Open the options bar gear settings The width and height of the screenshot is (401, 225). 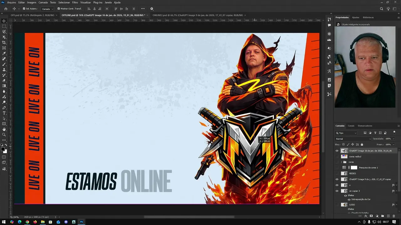coord(152,9)
